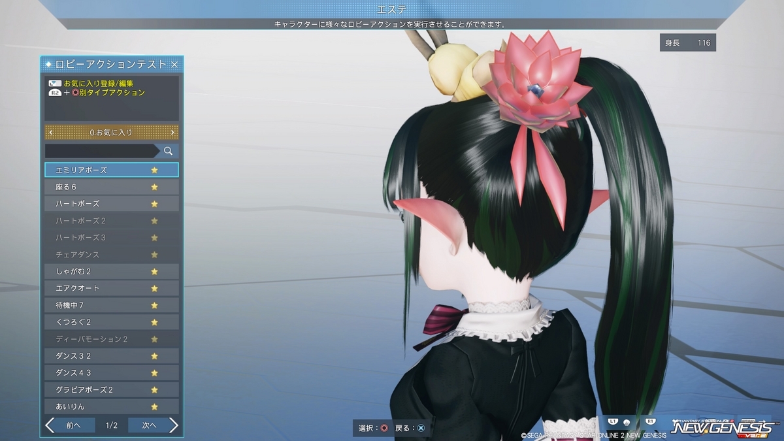Toggle favorite star for エアクオート

pos(155,288)
